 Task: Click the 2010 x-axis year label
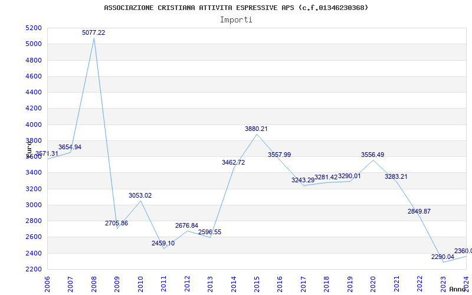(140, 284)
